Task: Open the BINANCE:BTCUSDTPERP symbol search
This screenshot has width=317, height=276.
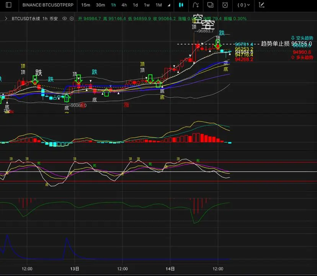Action: [48, 5]
